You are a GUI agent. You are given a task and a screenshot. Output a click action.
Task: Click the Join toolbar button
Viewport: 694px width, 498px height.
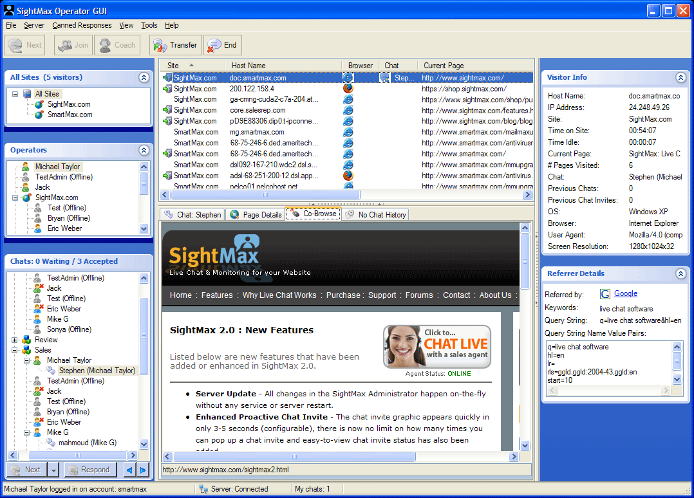click(73, 45)
